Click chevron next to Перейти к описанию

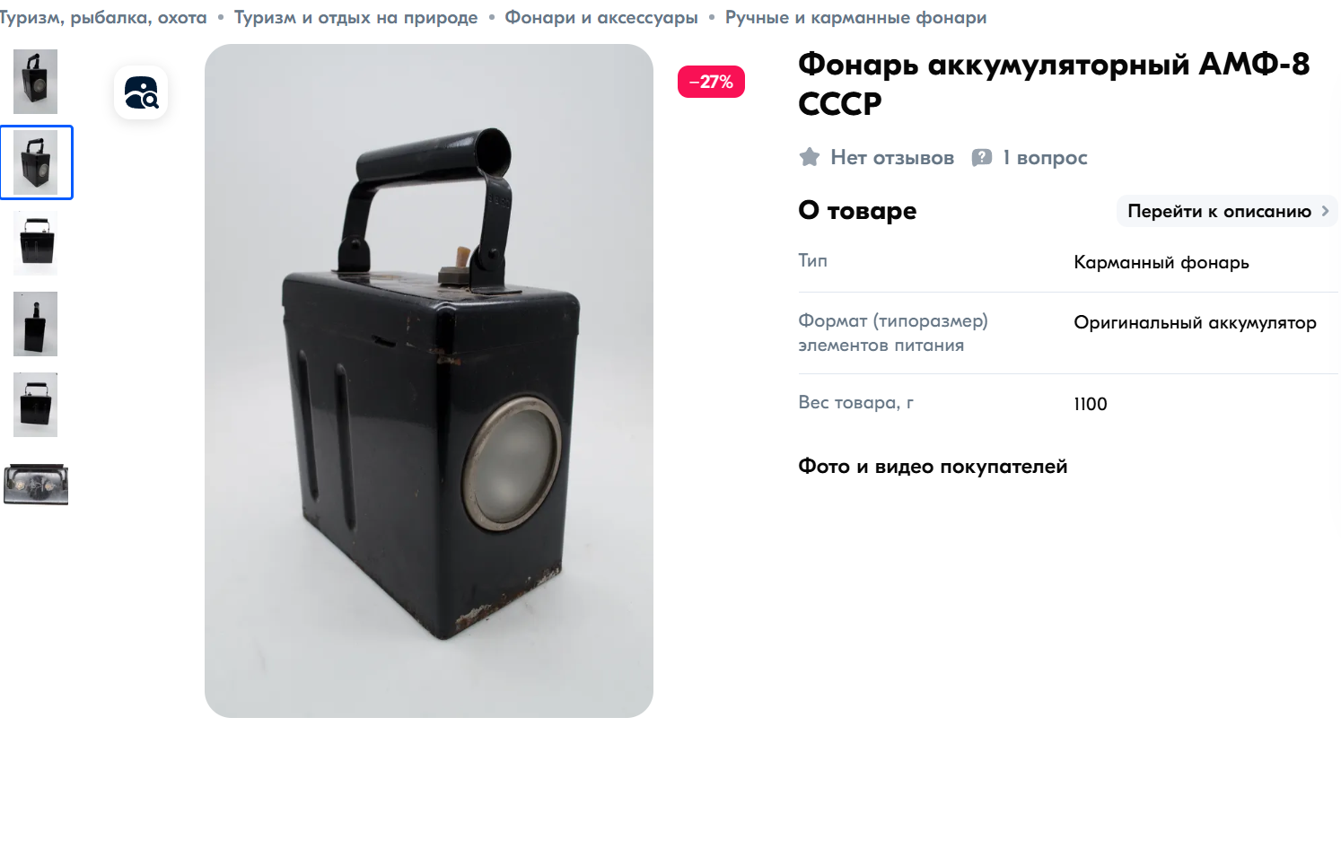pos(1325,211)
